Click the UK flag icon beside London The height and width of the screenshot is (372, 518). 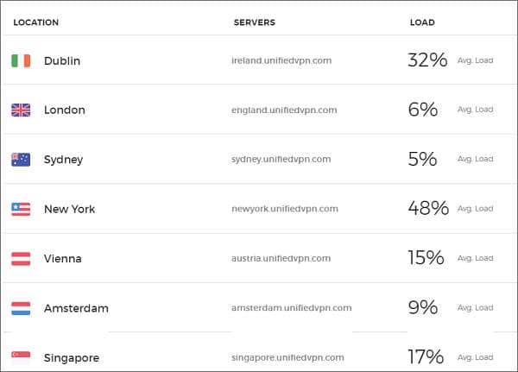[x=21, y=110]
